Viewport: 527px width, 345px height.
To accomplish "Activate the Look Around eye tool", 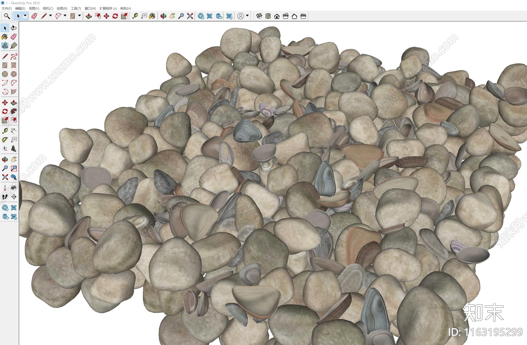I will tap(14, 188).
